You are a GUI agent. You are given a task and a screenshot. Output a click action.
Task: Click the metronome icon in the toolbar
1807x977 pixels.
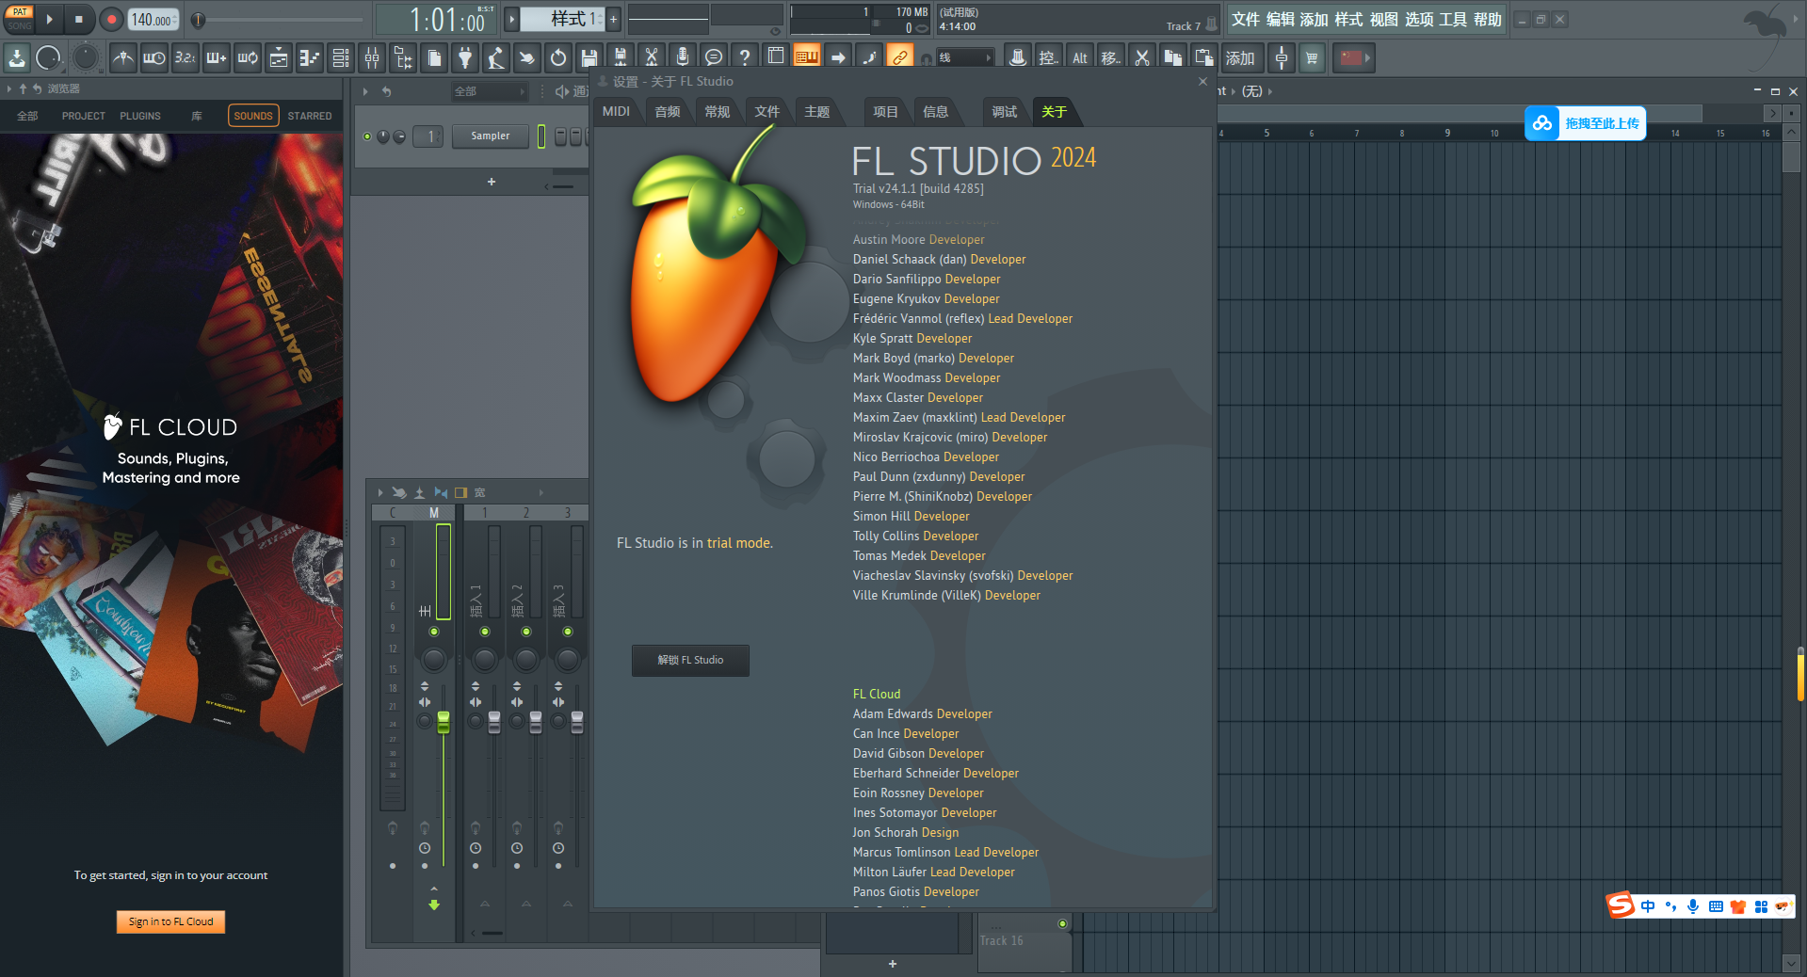click(x=123, y=58)
